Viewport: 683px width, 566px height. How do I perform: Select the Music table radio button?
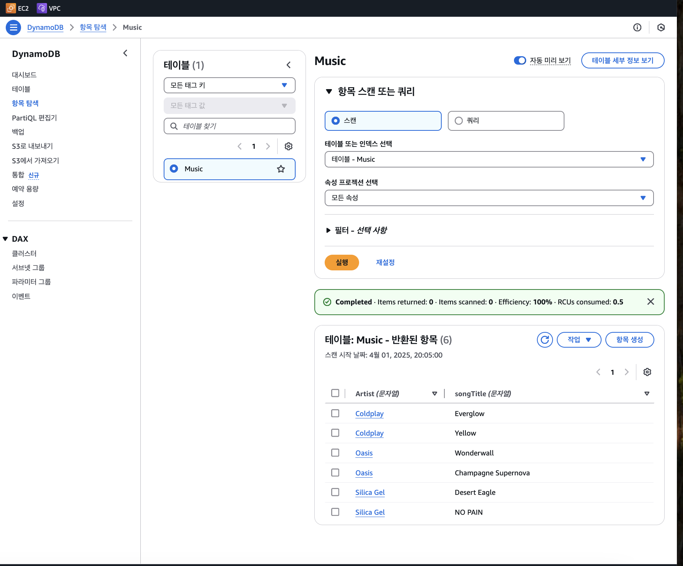coord(174,169)
